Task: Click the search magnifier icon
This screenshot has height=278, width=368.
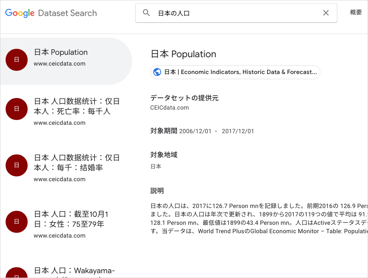Action: [147, 13]
